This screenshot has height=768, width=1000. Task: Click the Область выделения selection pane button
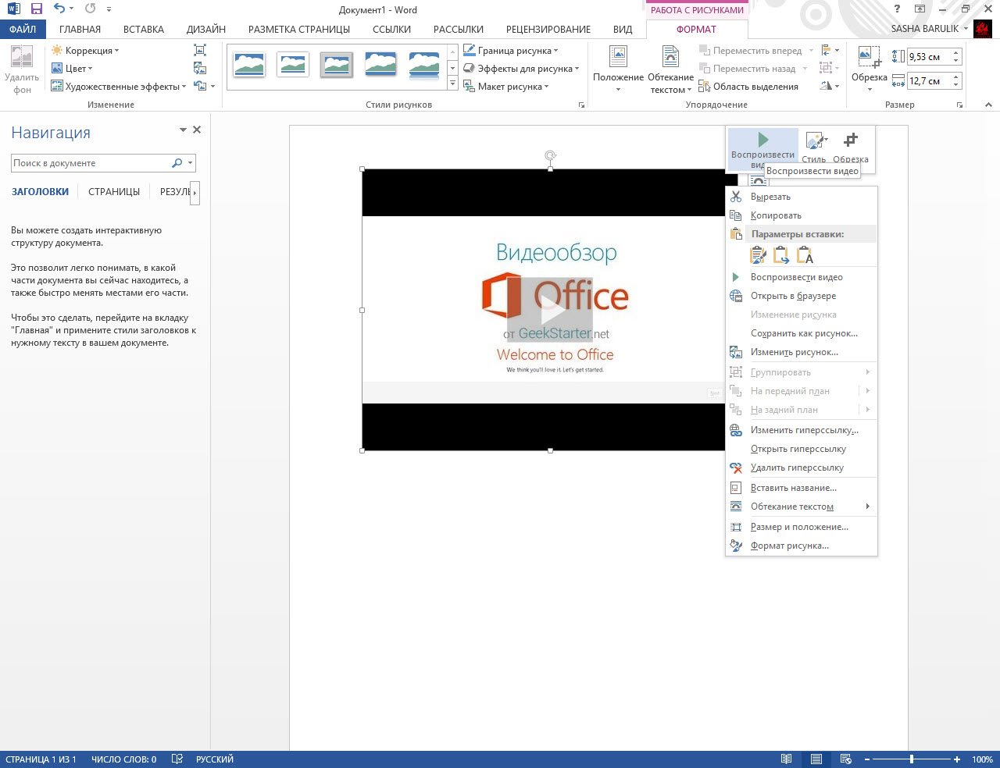coord(748,87)
